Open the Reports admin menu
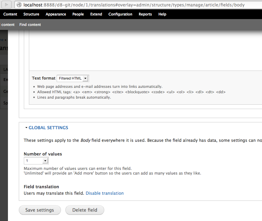Viewport: 262px width, 221px height. pos(145,14)
